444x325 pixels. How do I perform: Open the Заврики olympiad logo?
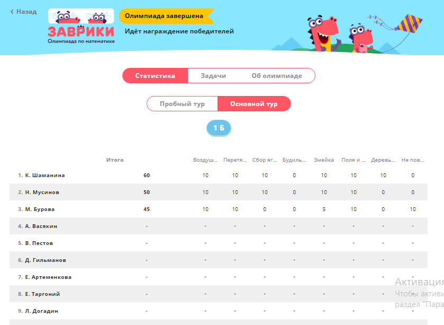click(81, 27)
